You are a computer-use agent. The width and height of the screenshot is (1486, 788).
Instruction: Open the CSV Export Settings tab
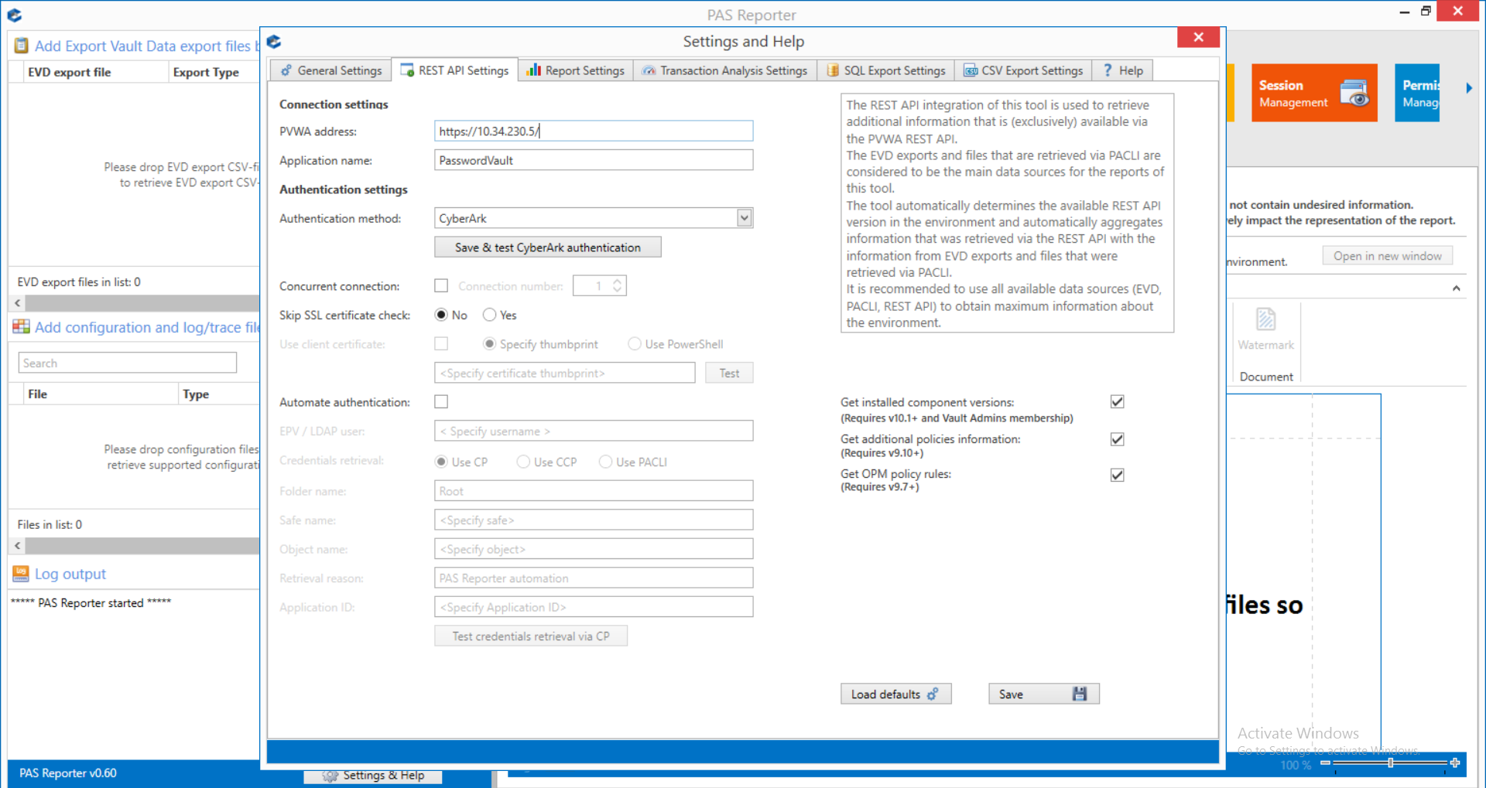(x=1023, y=70)
